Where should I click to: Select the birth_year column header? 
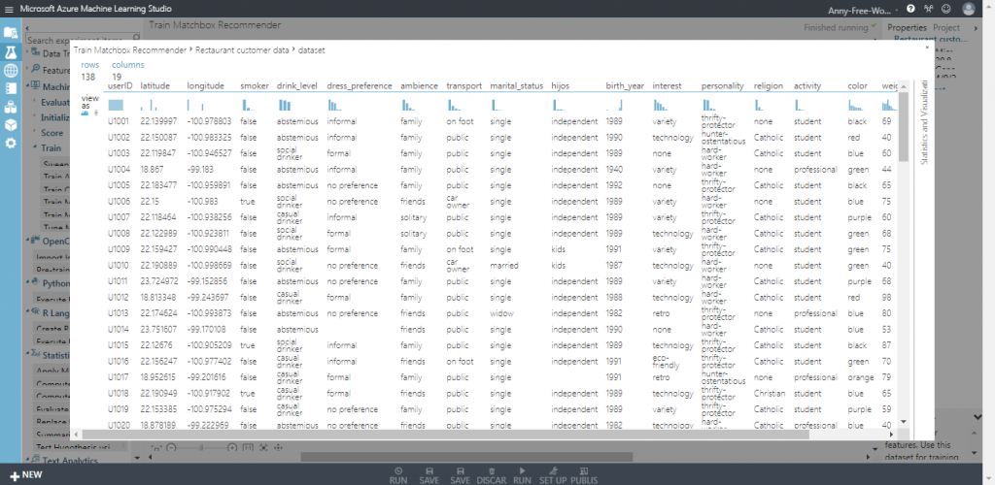(625, 86)
